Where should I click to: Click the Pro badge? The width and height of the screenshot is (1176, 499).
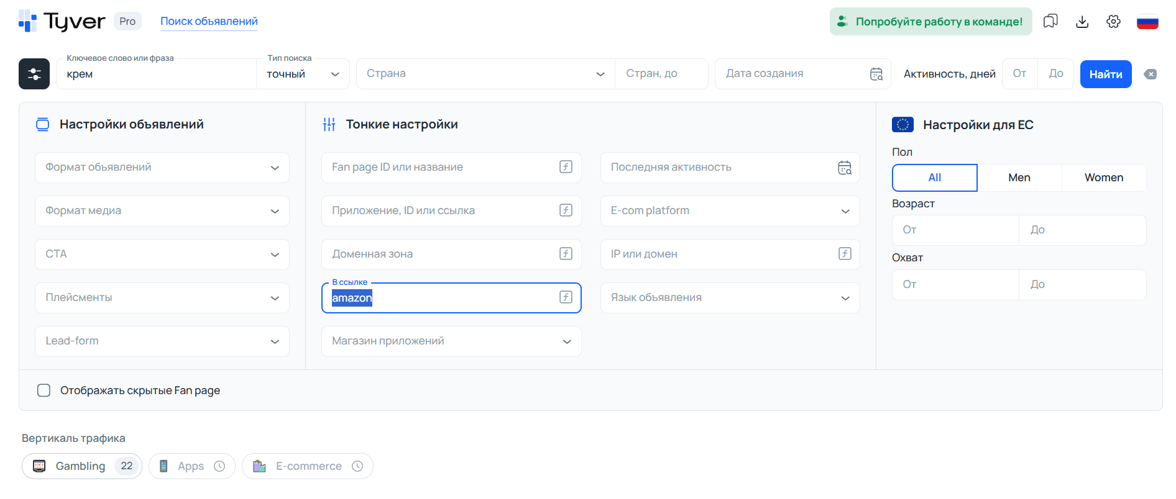pos(127,21)
